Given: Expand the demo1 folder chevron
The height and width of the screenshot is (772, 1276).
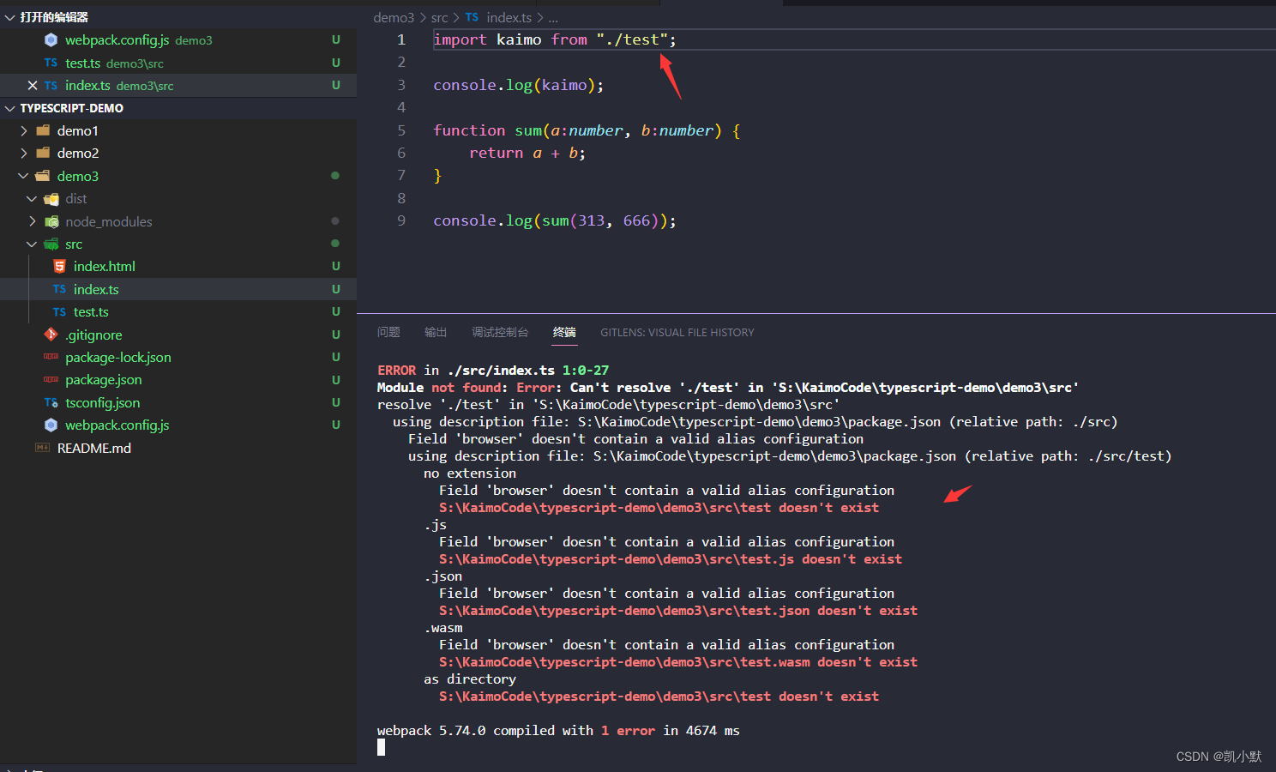Looking at the screenshot, I should point(24,130).
